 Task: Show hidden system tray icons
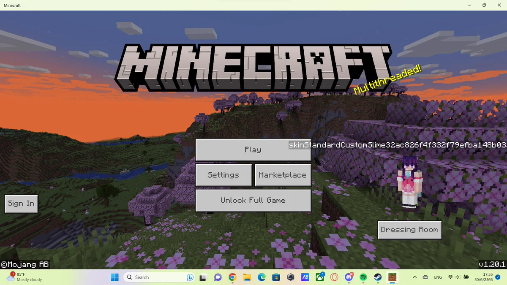point(414,277)
